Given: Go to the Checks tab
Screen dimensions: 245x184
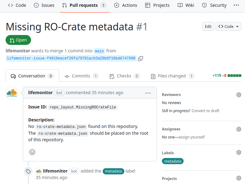Looking at the screenshot, I should click(x=125, y=76).
